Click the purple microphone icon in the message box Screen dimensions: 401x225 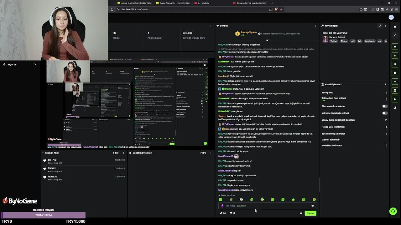[x=222, y=206]
